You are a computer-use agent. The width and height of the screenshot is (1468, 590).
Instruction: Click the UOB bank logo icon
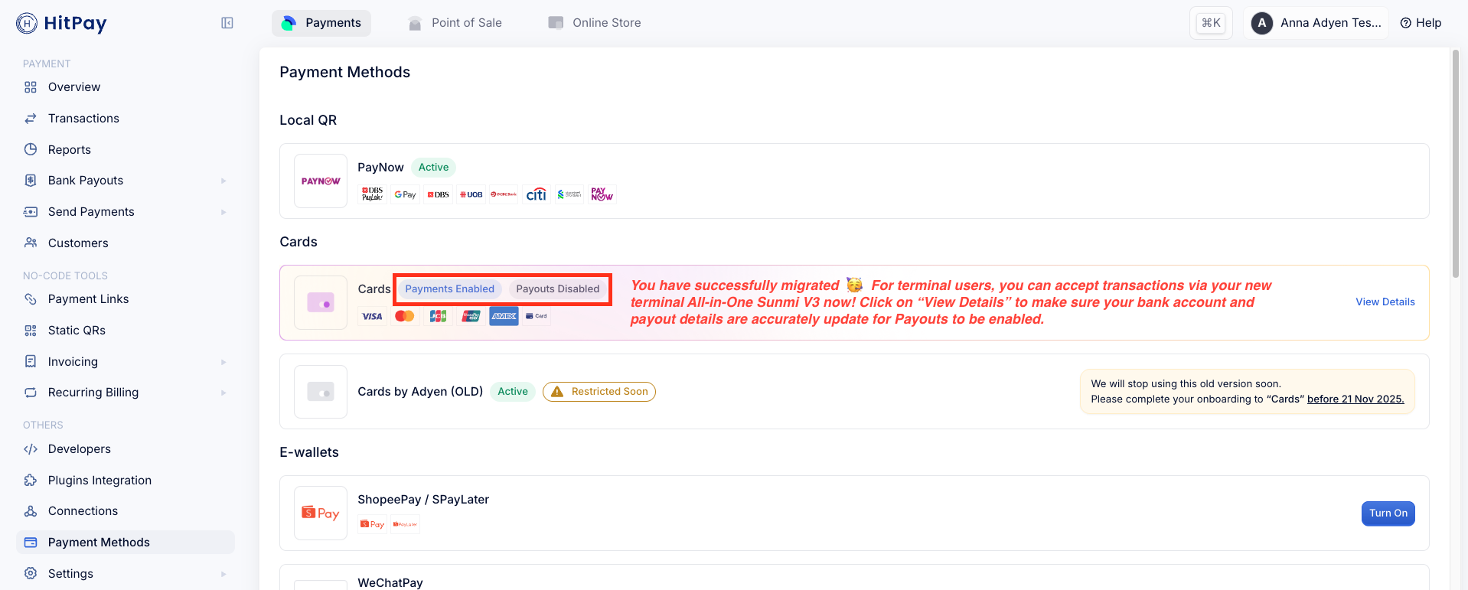[x=471, y=194]
